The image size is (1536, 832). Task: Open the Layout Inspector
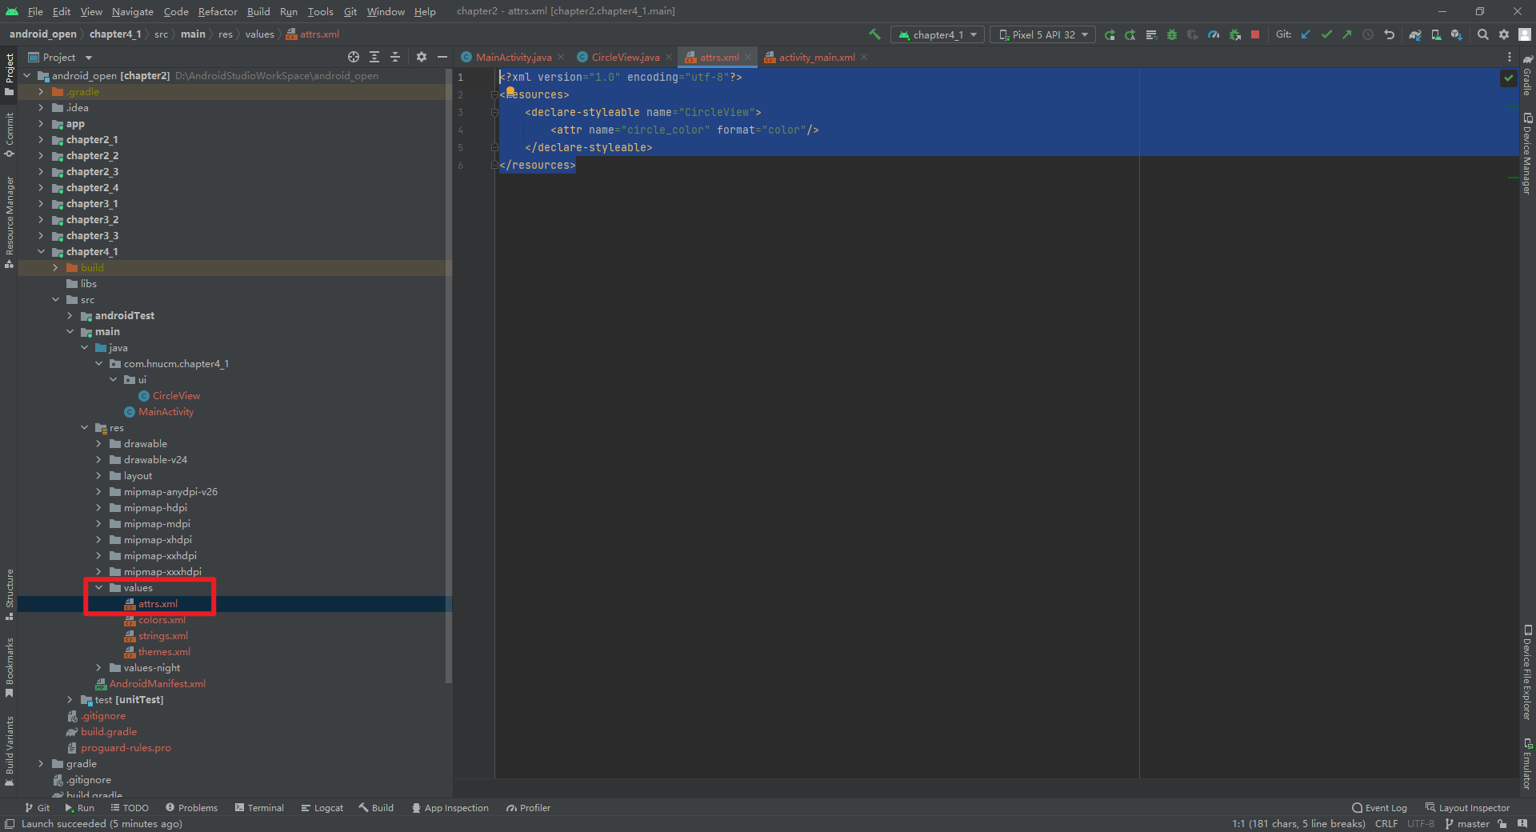pyautogui.click(x=1467, y=808)
